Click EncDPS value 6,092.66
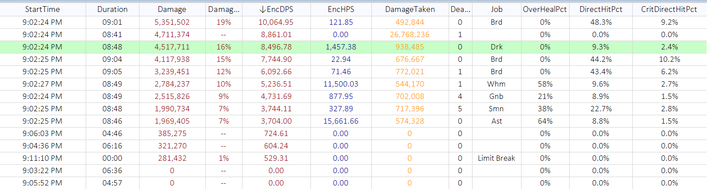 [276, 72]
